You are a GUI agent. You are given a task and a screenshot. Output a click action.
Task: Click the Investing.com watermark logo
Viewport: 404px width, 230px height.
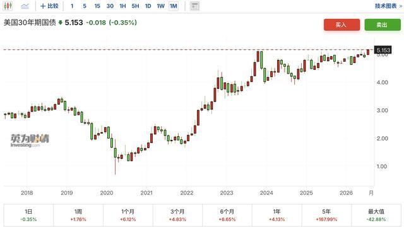[30, 141]
